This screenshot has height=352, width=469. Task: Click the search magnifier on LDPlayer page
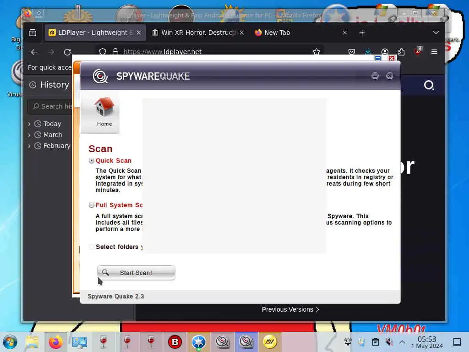pos(429,85)
